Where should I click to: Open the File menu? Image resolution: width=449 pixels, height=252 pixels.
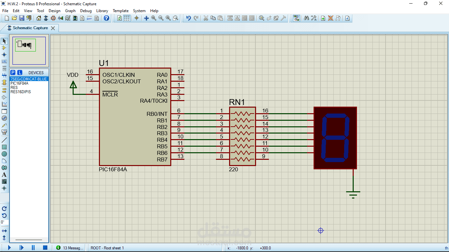[5, 11]
